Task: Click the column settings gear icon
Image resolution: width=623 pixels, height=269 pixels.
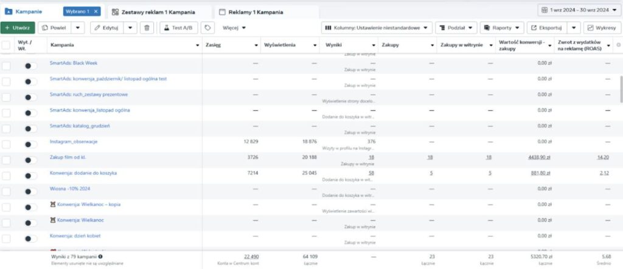Action: point(618,45)
